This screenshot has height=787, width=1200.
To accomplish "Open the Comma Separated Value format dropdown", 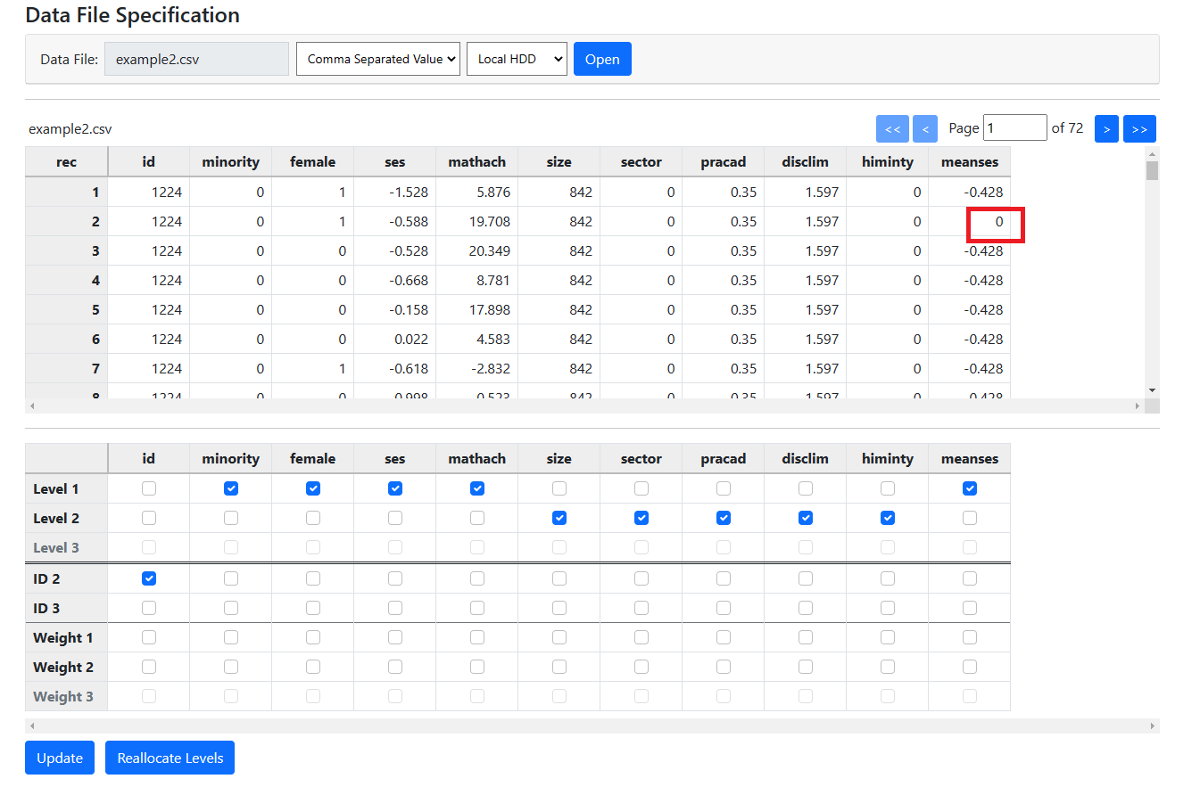I will pyautogui.click(x=378, y=59).
